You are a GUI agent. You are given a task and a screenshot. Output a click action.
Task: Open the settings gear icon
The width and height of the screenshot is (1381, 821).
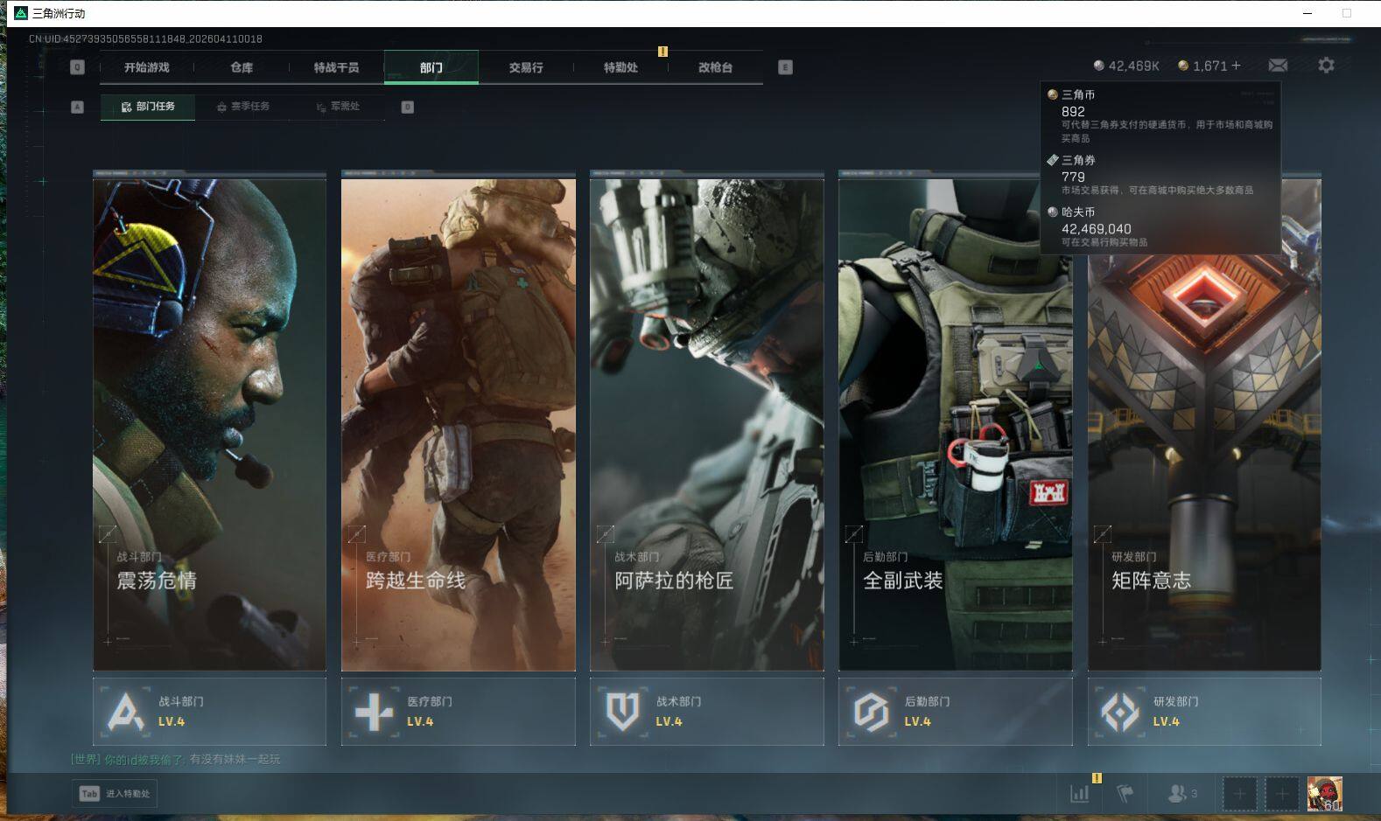1326,66
